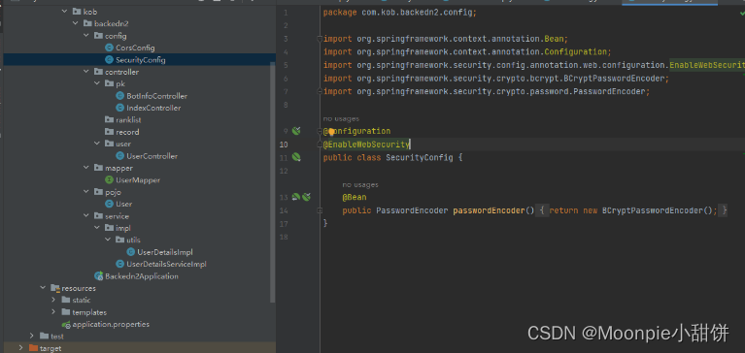Collapse the impl package
Viewport: 745px width, 353px height.
tap(97, 228)
